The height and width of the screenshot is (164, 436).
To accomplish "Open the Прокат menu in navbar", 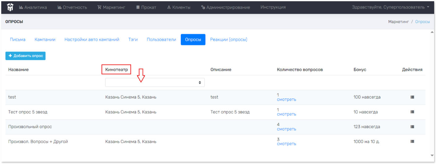I will tap(146, 7).
